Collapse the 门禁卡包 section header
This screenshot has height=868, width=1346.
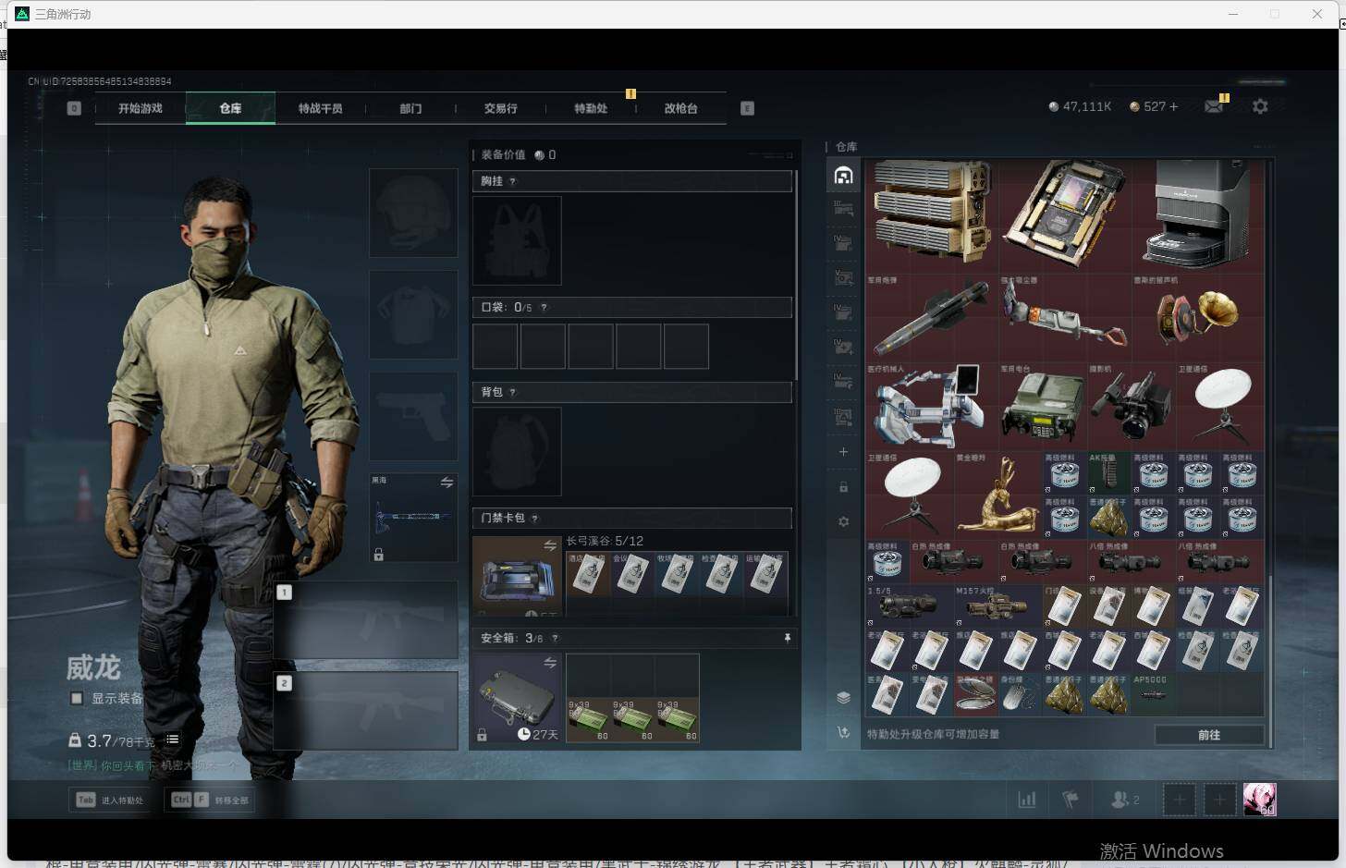[632, 518]
